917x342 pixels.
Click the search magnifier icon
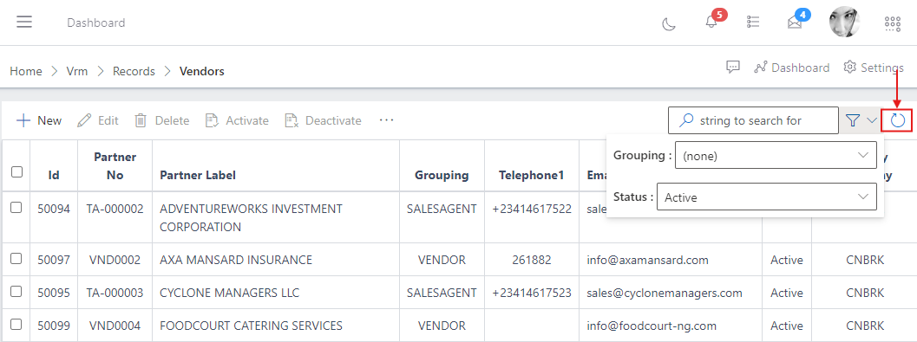[685, 120]
